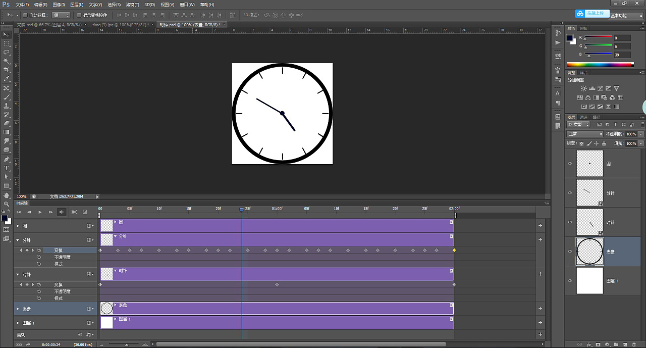Play the timeline animation

pos(40,212)
